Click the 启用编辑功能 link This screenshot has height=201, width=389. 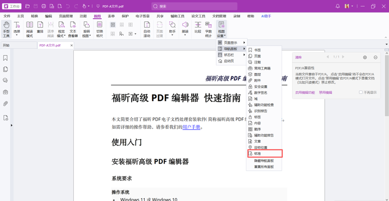[305, 92]
